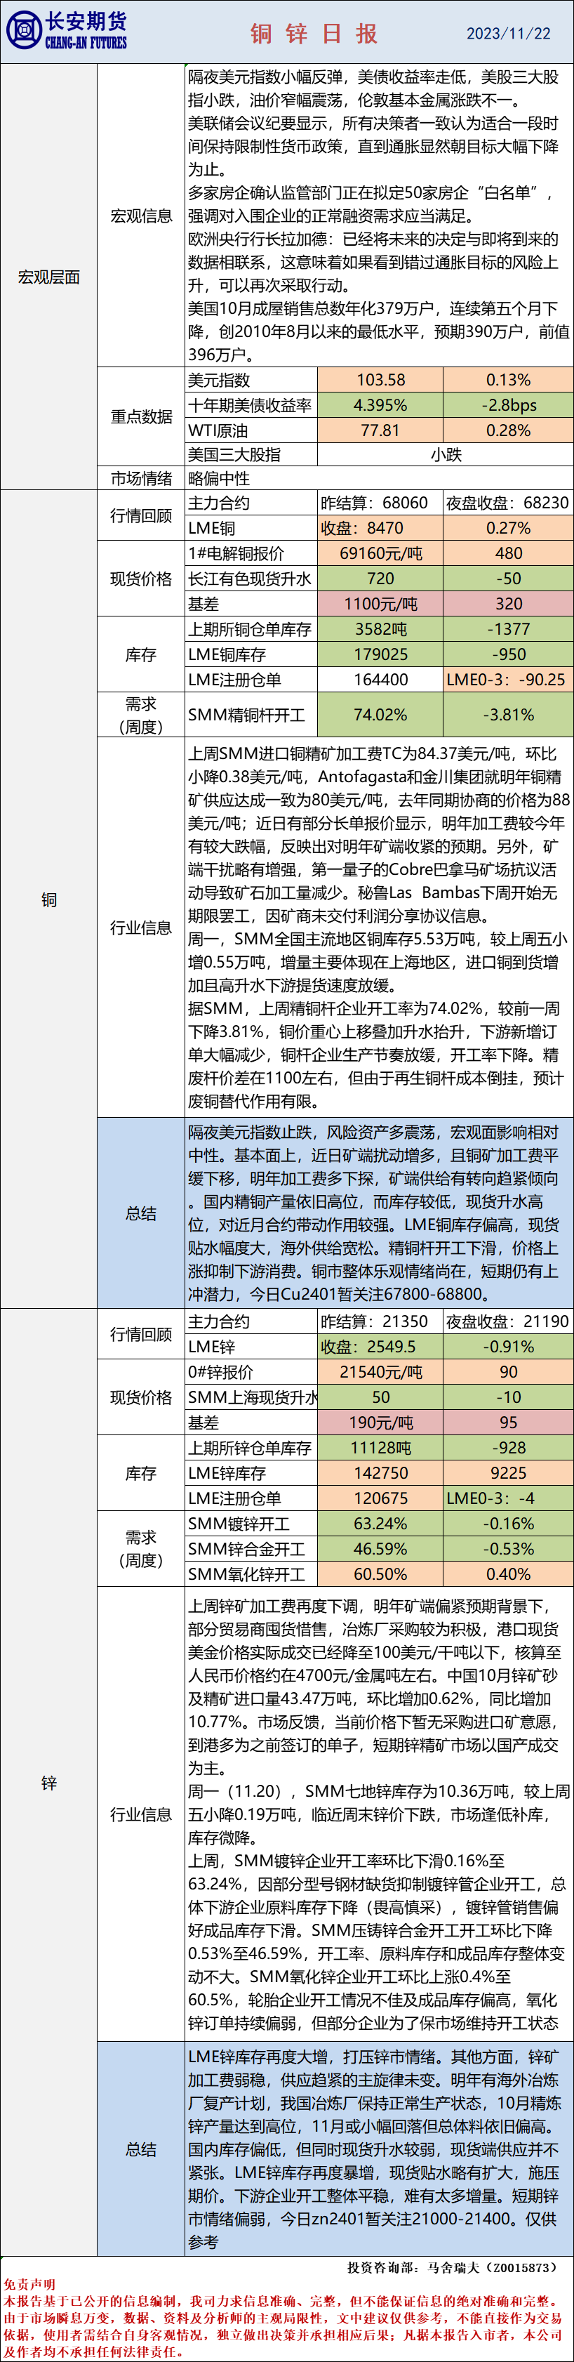The width and height of the screenshot is (574, 2362).
Task: Click the LME铜库存 label
Action: 251,654
